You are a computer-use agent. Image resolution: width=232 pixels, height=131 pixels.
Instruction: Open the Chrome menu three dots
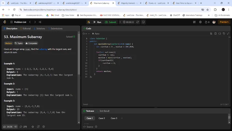(229, 10)
